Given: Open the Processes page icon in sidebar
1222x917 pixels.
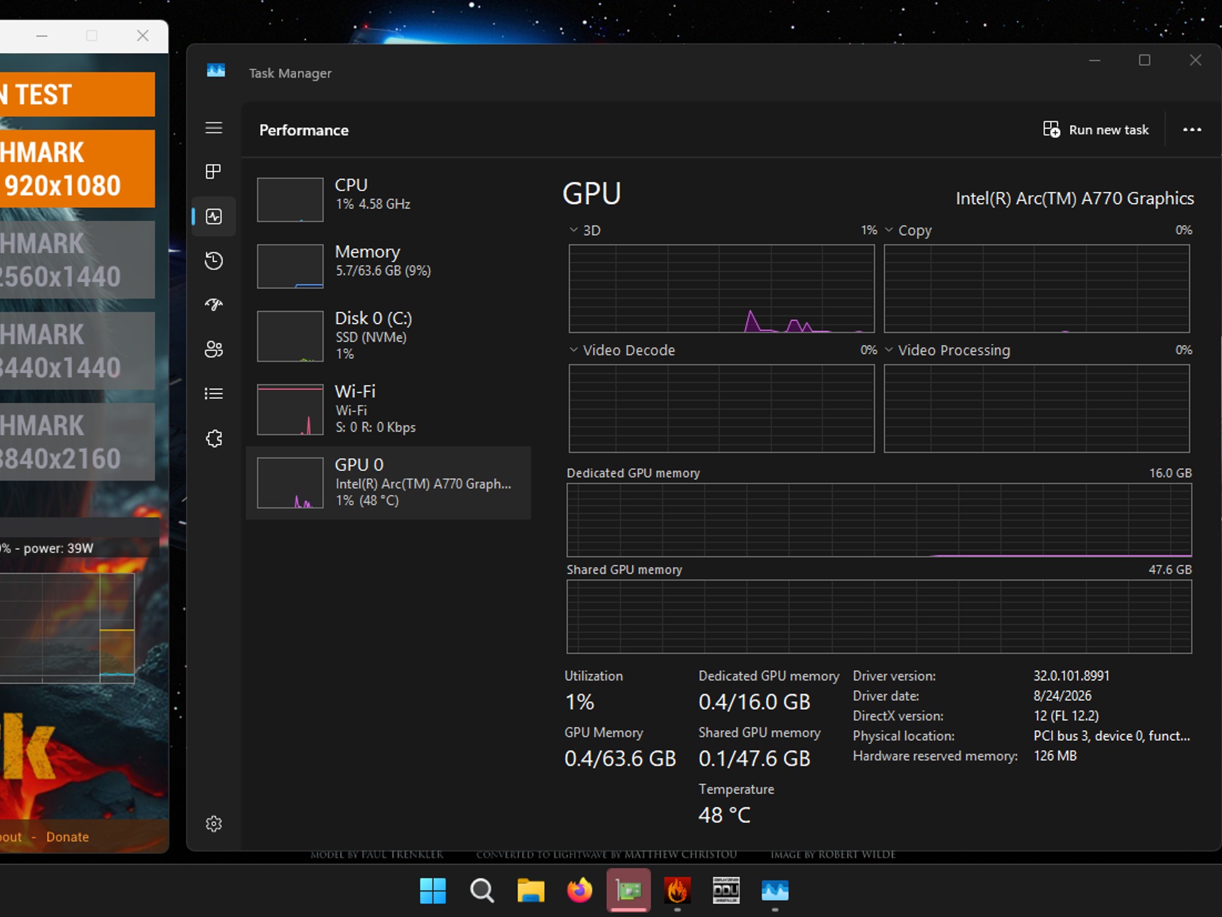Looking at the screenshot, I should [214, 172].
